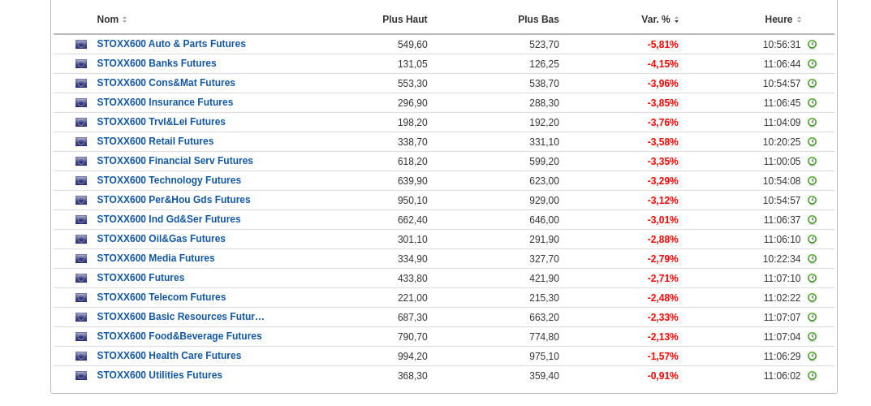This screenshot has width=871, height=406.
Task: Click the Plus Bas column header
Action: point(538,19)
